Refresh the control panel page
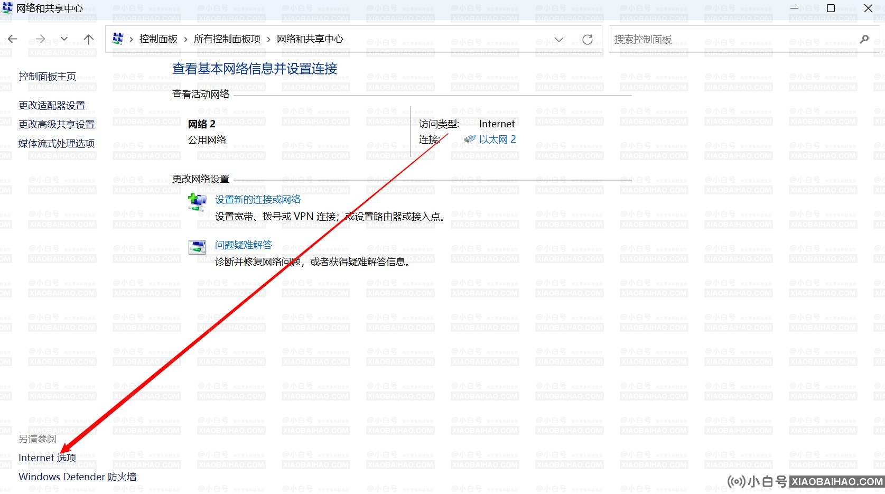 point(587,40)
